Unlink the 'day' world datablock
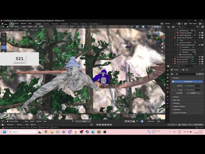The image size is (205, 154). coord(202,74)
